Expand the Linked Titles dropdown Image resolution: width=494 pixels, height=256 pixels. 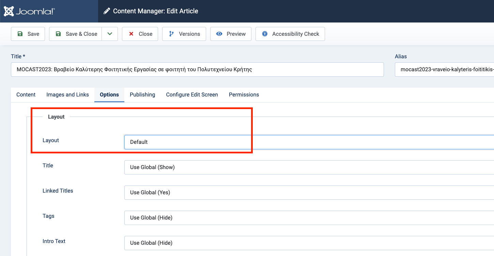click(307, 193)
